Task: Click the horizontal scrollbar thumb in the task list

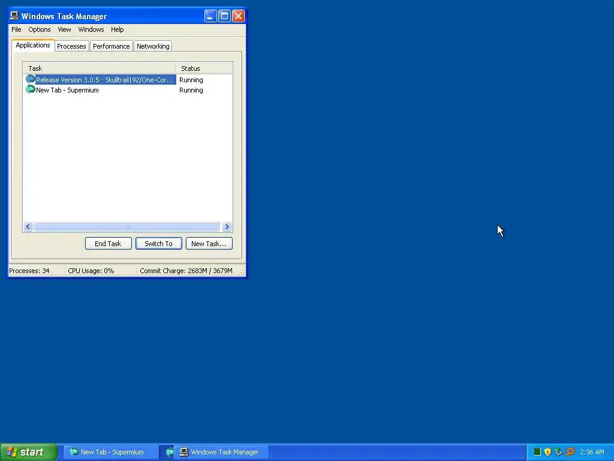Action: click(x=127, y=226)
